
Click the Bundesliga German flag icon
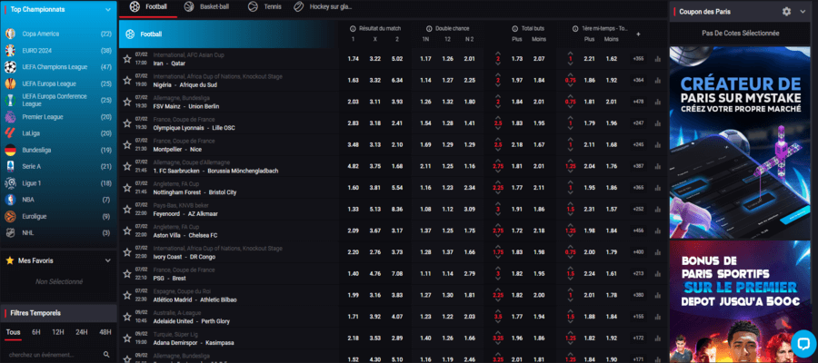pyautogui.click(x=10, y=150)
